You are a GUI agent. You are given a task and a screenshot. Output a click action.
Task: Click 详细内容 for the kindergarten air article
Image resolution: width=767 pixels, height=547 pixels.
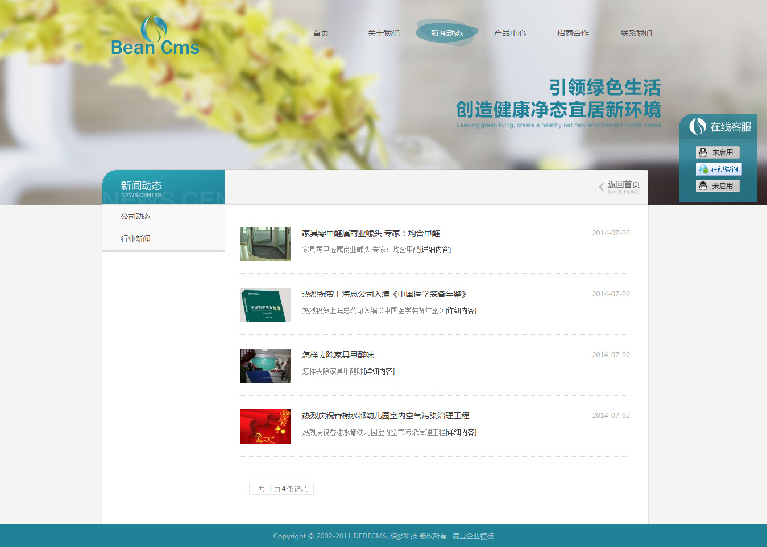click(x=461, y=432)
